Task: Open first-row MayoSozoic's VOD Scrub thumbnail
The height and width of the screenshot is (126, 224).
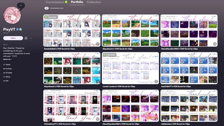Action: click(130, 31)
